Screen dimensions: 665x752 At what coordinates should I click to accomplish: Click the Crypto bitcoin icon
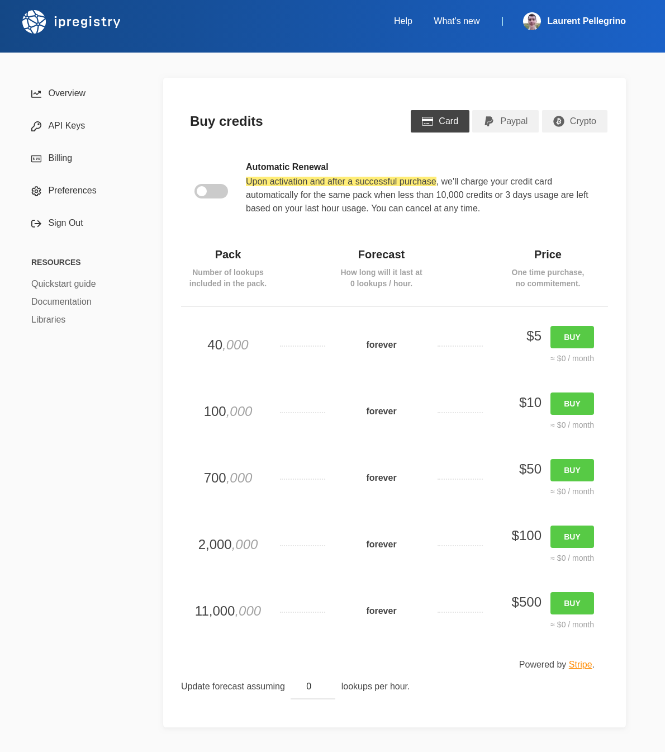pyautogui.click(x=558, y=121)
